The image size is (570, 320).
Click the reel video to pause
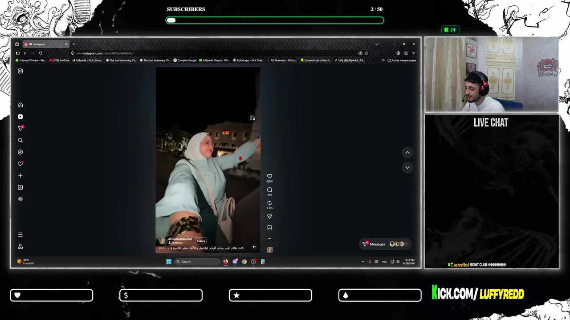pos(208,160)
